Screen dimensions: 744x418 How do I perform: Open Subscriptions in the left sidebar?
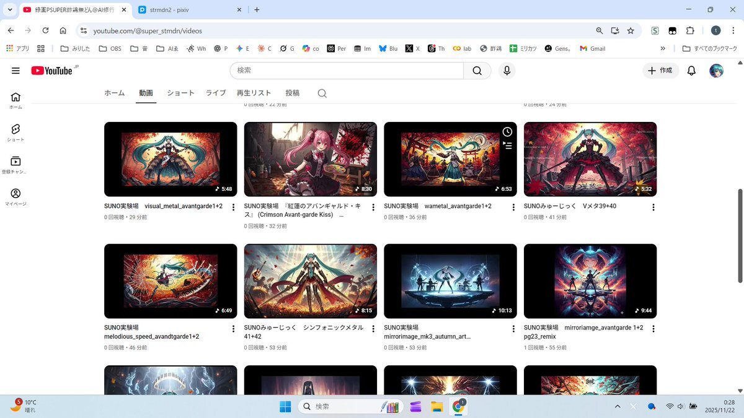[x=15, y=164]
